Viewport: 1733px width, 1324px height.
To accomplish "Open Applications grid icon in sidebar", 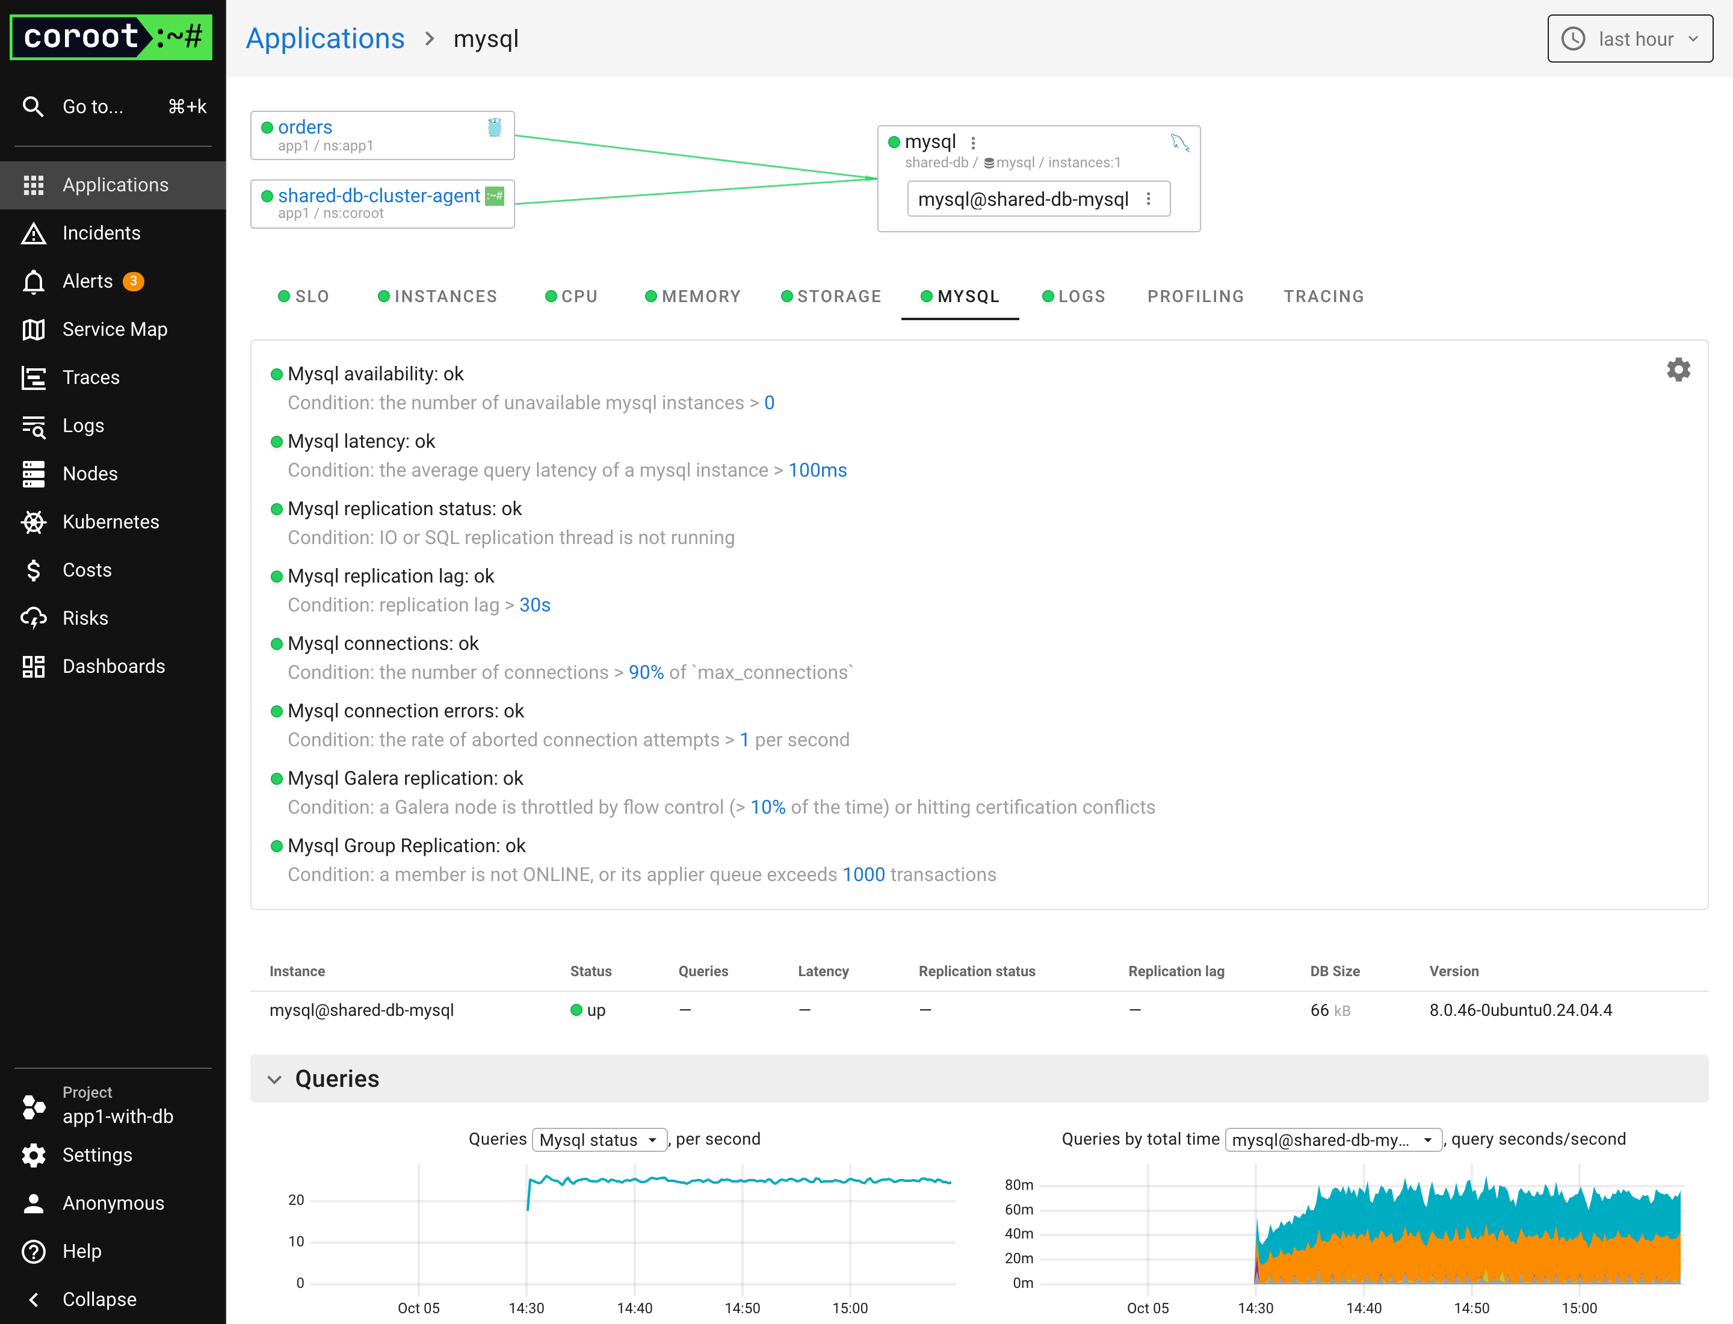I will tap(33, 185).
